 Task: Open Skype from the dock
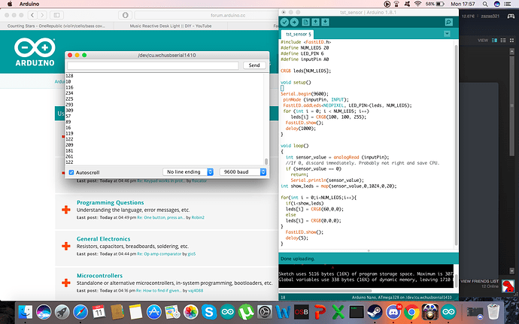tap(209, 312)
